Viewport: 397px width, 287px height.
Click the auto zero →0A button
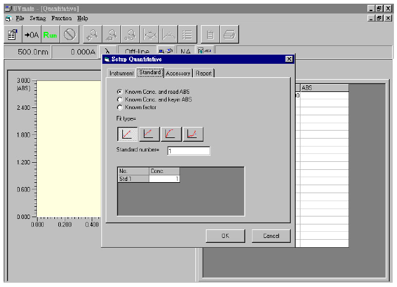(31, 35)
